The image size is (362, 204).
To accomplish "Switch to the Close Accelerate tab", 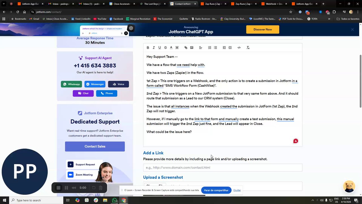I will pos(122,4).
